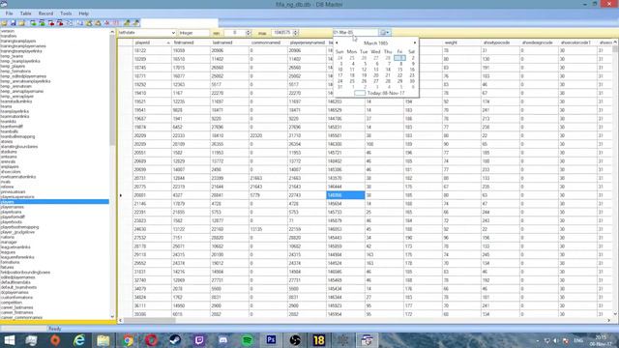Go to next month in calendar
Image resolution: width=619 pixels, height=348 pixels.
(x=415, y=43)
